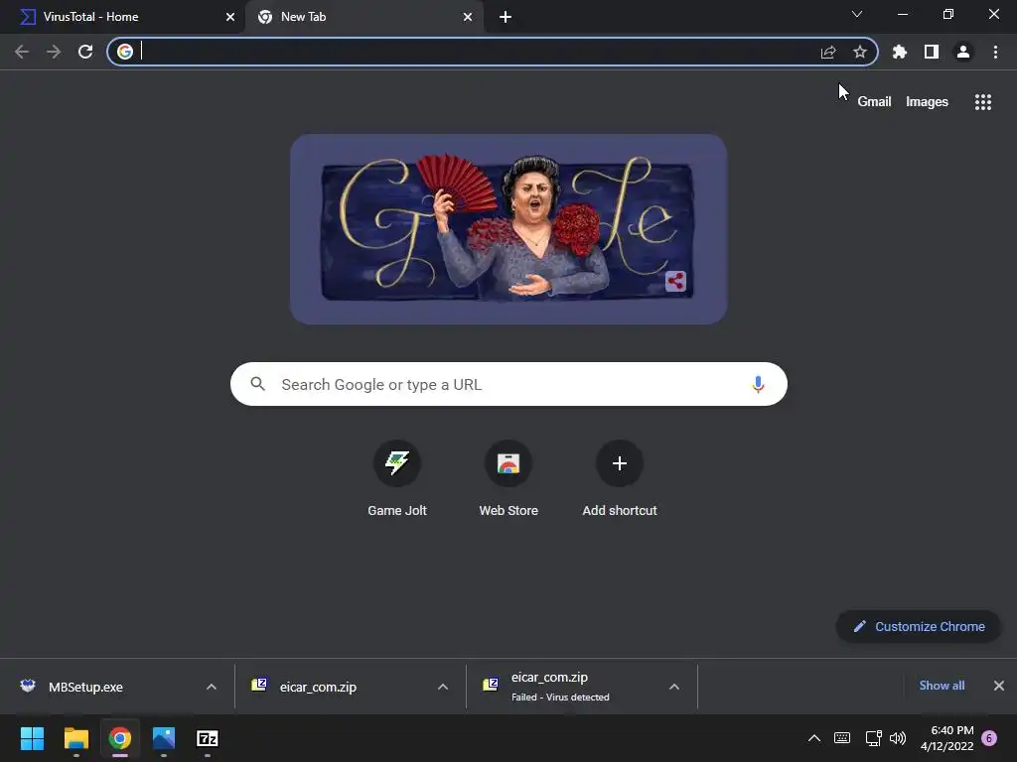Select the New Tab tab
Image resolution: width=1017 pixels, height=762 pixels.
click(x=363, y=17)
